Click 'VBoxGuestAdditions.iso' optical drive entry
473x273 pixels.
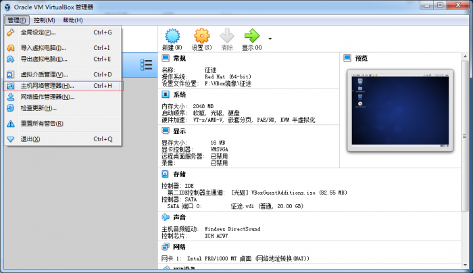pyautogui.click(x=283, y=193)
